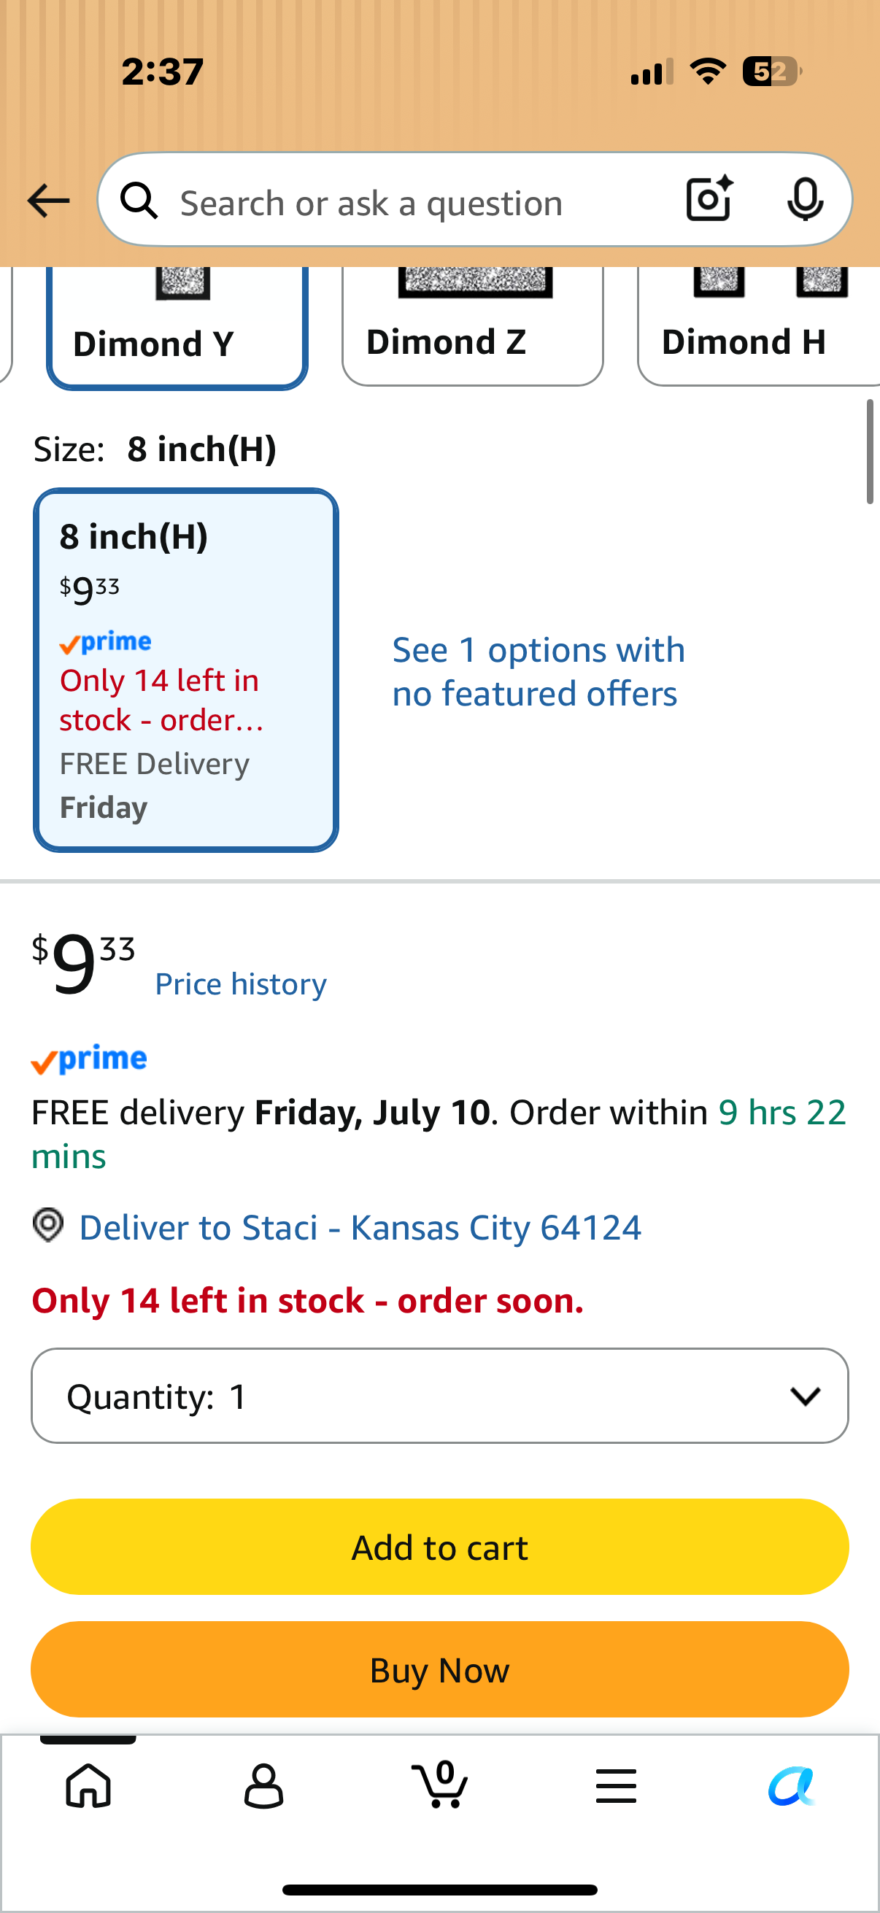The width and height of the screenshot is (880, 1913).
Task: Tap the back arrow icon
Action: 48,201
